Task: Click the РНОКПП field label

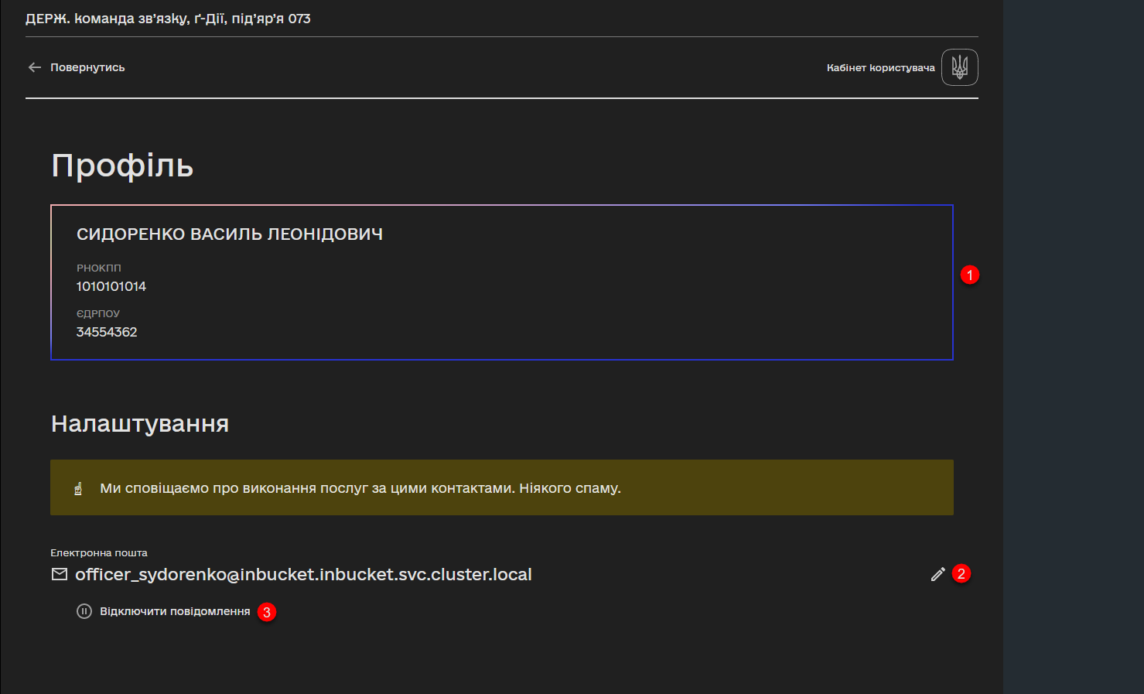Action: tap(99, 268)
